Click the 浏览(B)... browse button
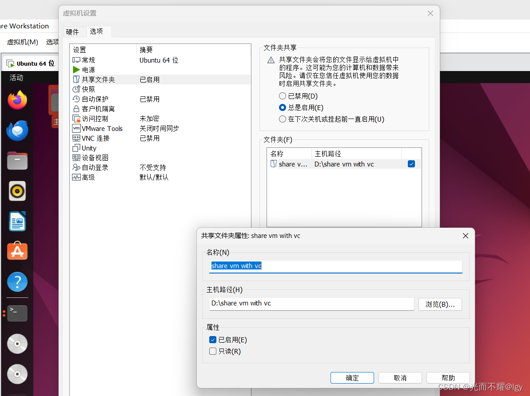This screenshot has height=396, width=530. (x=440, y=304)
